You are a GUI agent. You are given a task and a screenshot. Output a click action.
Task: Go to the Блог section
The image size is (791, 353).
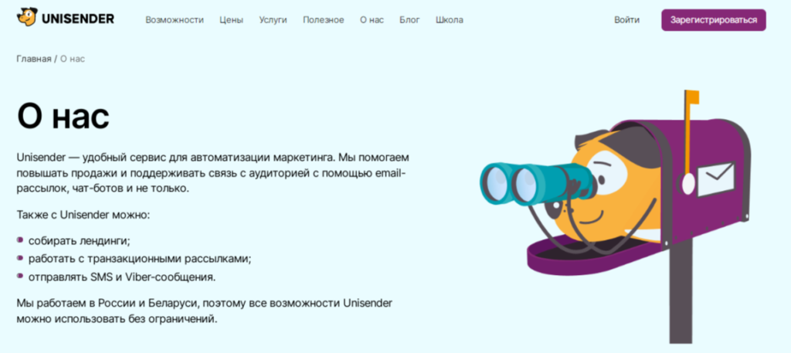409,20
